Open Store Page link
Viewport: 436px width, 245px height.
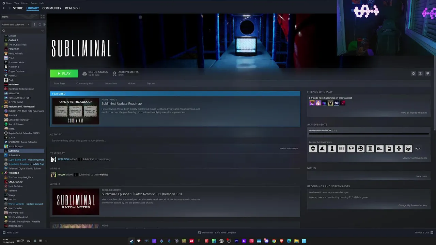pyautogui.click(x=59, y=83)
